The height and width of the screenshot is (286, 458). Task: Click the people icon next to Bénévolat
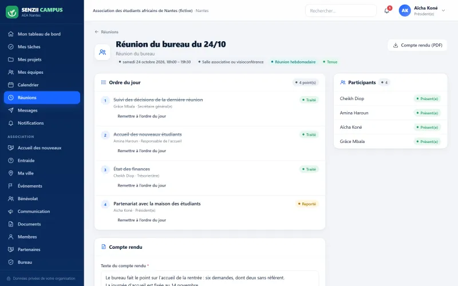[11, 198]
